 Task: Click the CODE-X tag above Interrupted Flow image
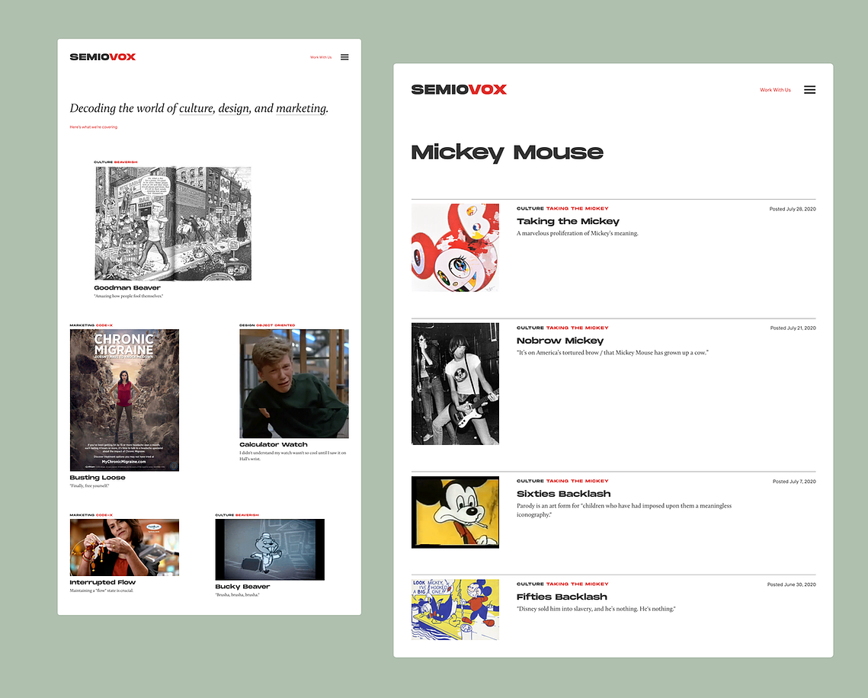coord(104,515)
